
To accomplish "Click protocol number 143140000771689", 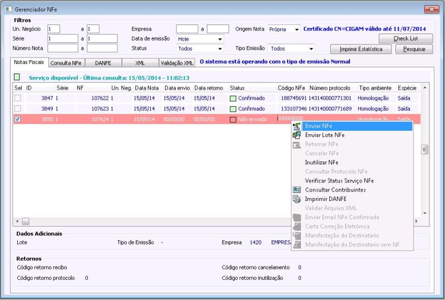I will [330, 109].
